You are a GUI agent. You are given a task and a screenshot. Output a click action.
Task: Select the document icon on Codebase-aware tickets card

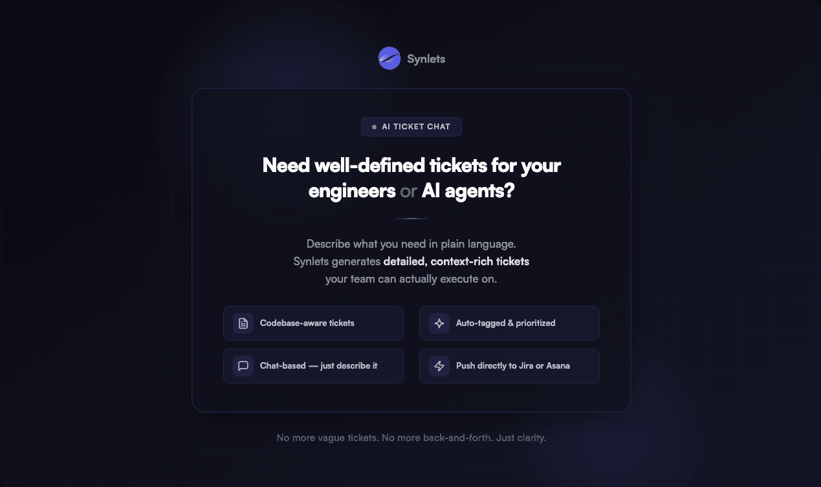[243, 323]
